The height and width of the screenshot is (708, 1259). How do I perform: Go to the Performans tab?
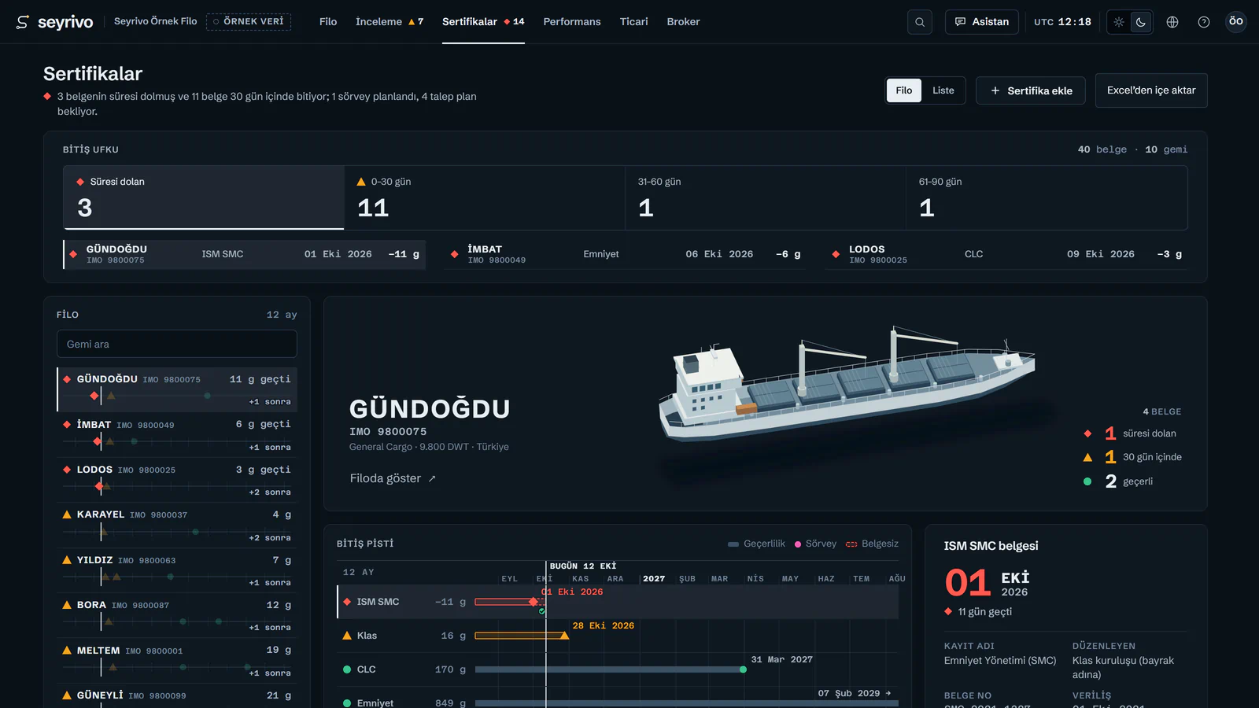[x=572, y=22]
